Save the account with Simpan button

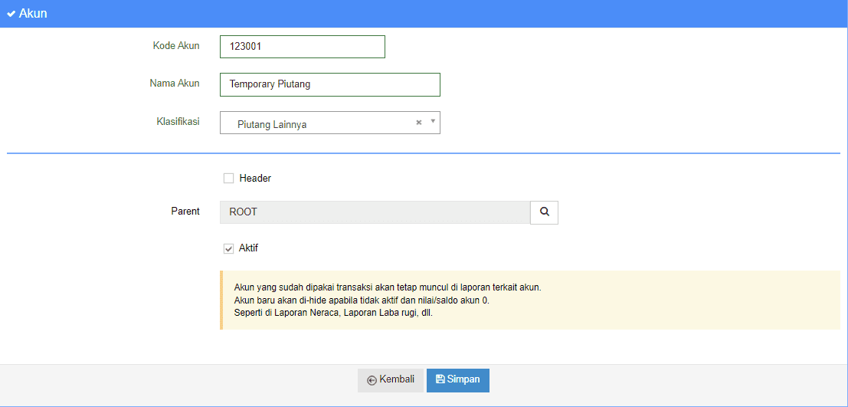point(458,380)
